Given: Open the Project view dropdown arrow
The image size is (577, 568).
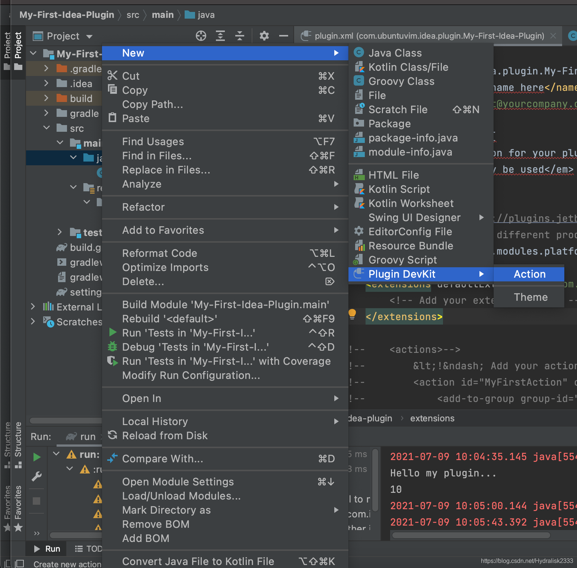Looking at the screenshot, I should (89, 36).
